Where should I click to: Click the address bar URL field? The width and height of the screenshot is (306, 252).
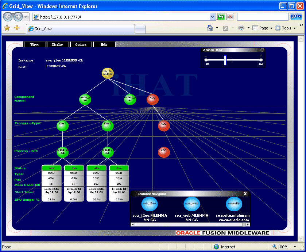click(x=121, y=17)
